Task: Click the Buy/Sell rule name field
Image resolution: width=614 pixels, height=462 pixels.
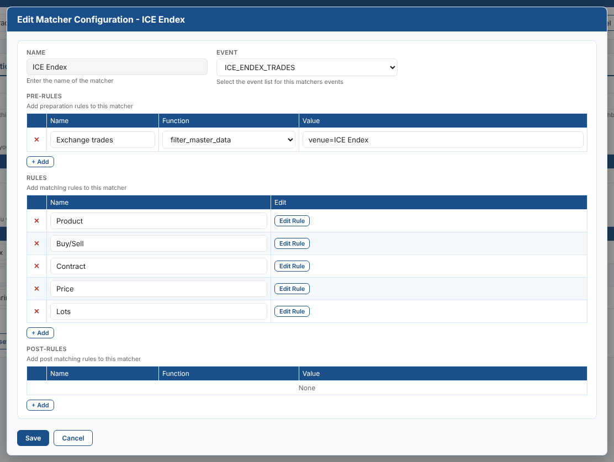Action: [158, 243]
